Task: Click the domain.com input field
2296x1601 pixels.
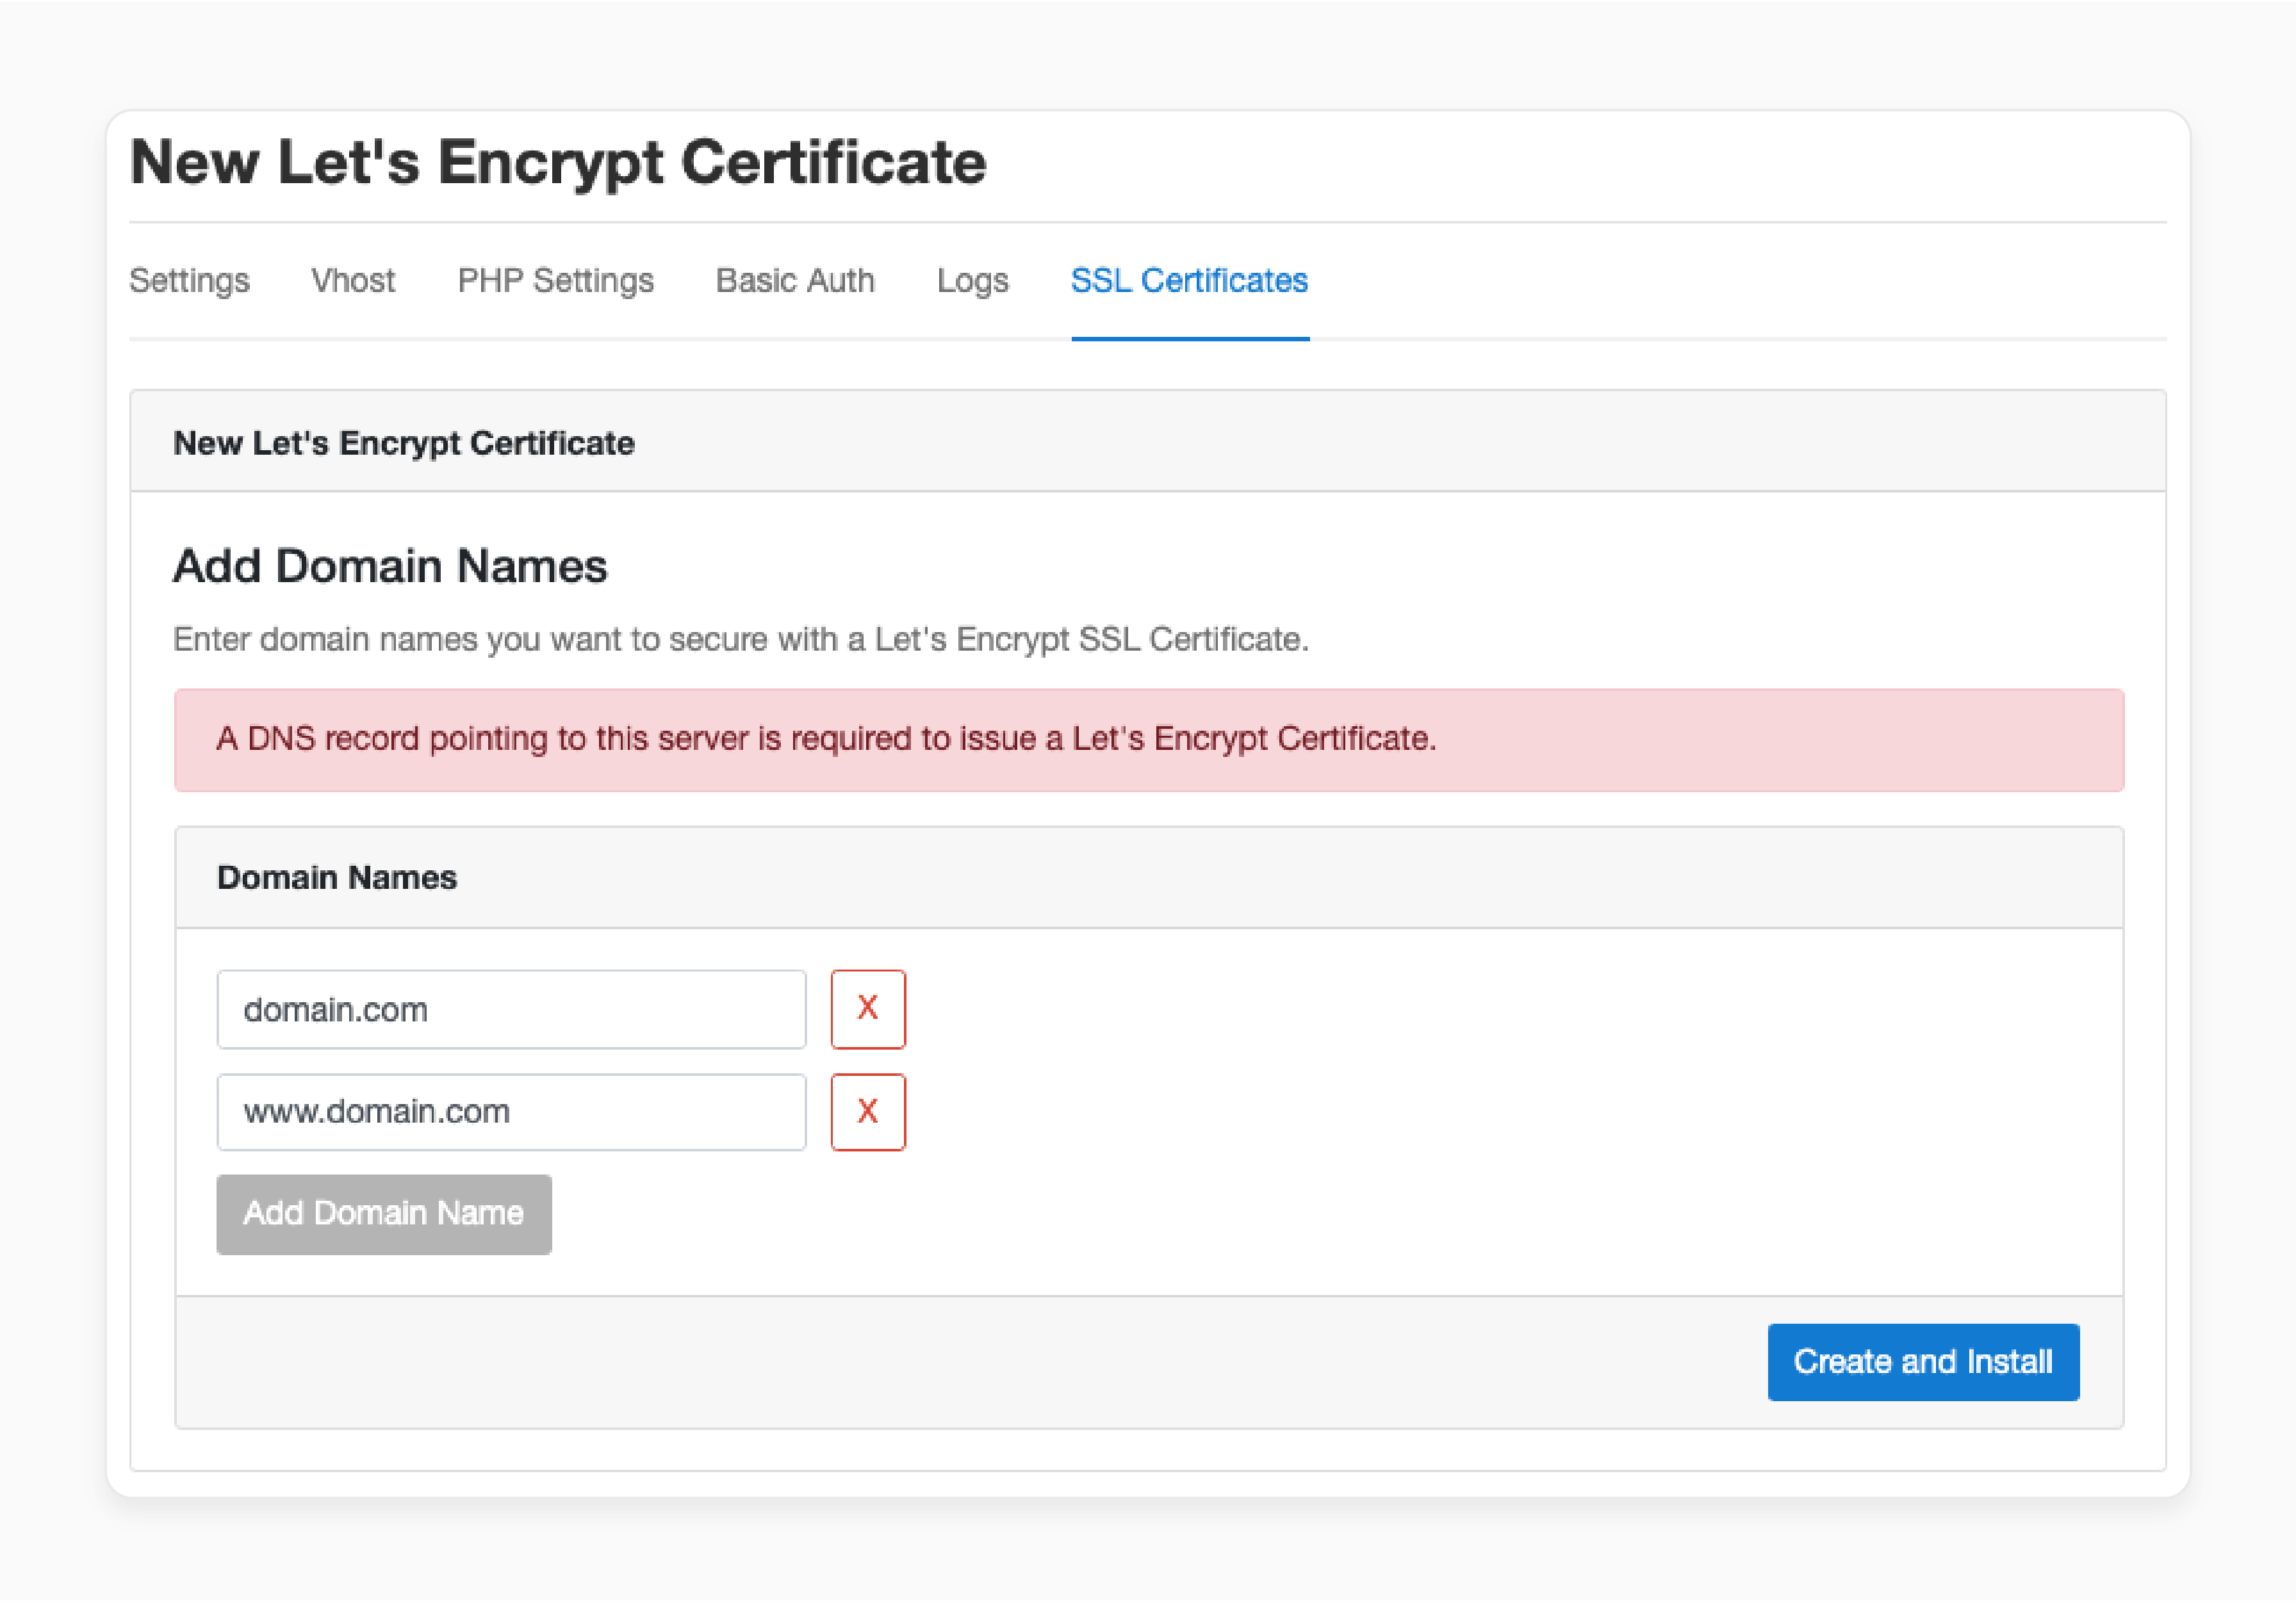Action: point(511,1009)
